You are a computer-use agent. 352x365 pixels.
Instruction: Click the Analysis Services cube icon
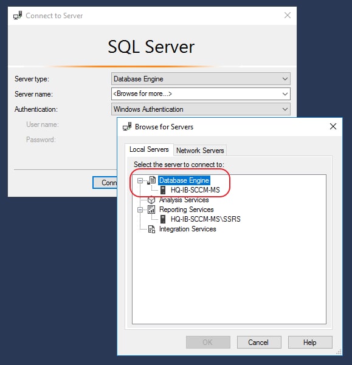151,200
